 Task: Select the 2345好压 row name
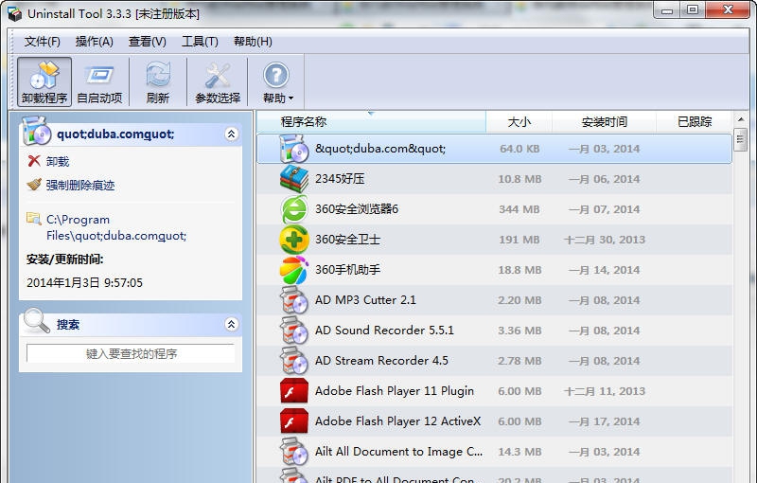point(340,179)
